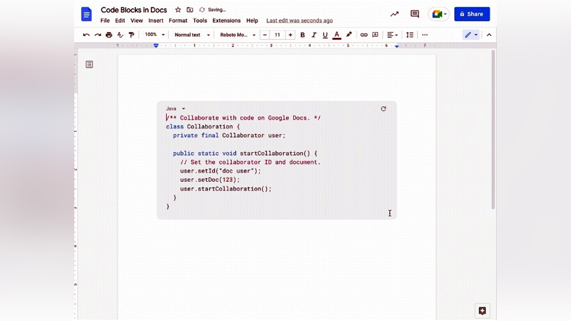Click the font size 11 field
This screenshot has width=571, height=321.
coord(277,35)
